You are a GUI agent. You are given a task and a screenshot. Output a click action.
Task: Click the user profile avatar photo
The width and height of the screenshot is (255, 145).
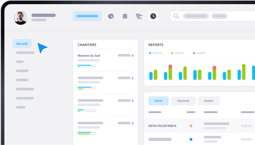click(20, 17)
